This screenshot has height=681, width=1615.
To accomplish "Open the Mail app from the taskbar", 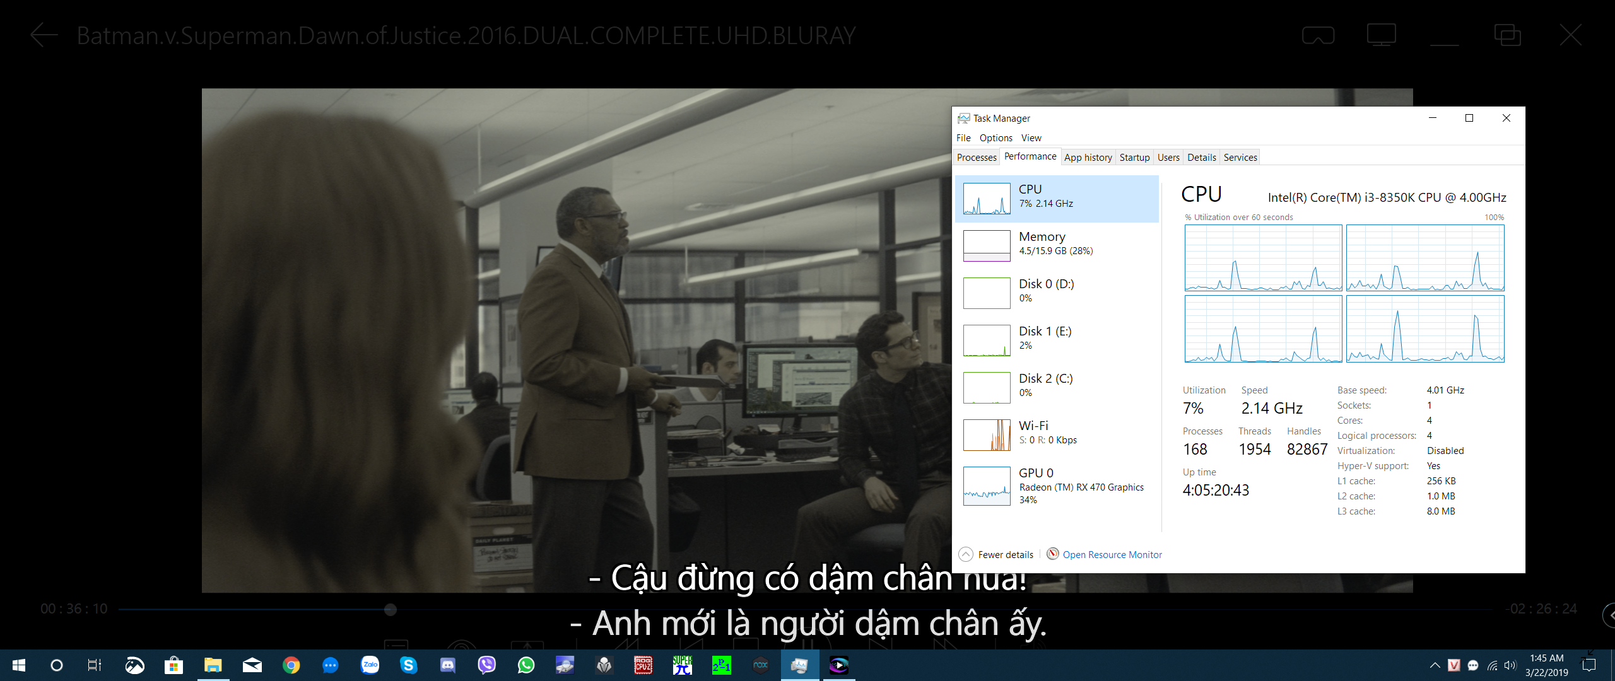I will (252, 665).
